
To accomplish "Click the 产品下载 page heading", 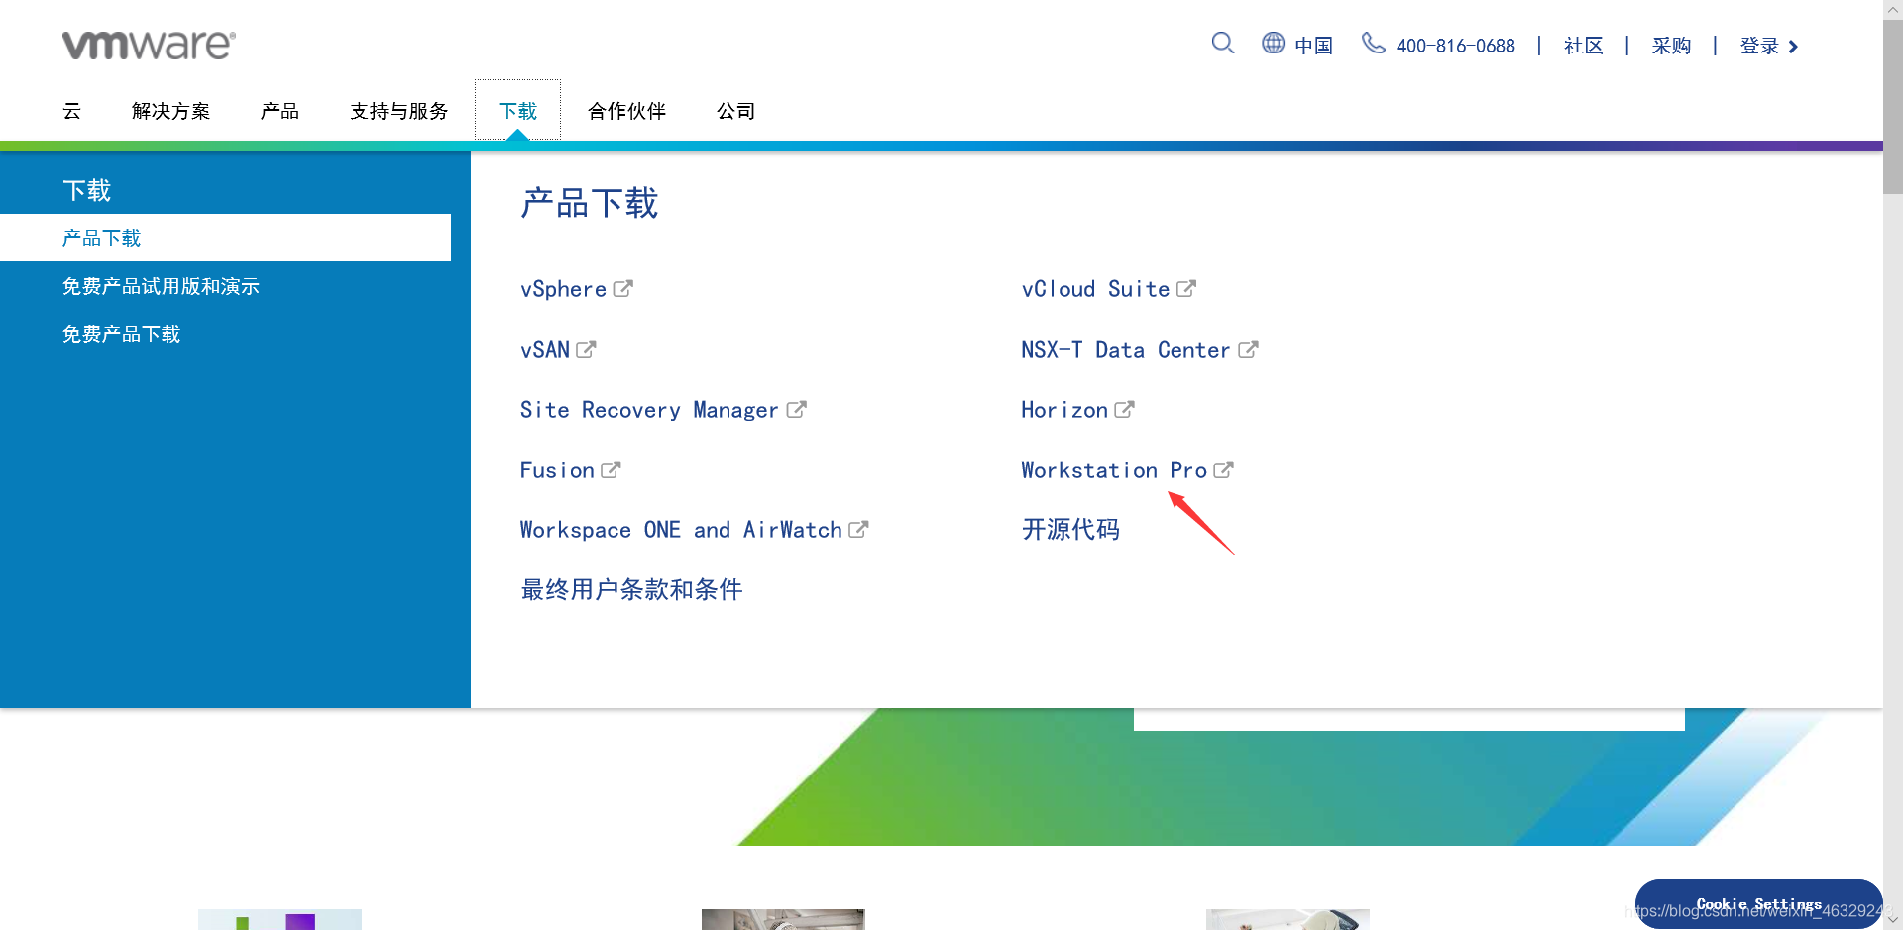I will click(589, 203).
